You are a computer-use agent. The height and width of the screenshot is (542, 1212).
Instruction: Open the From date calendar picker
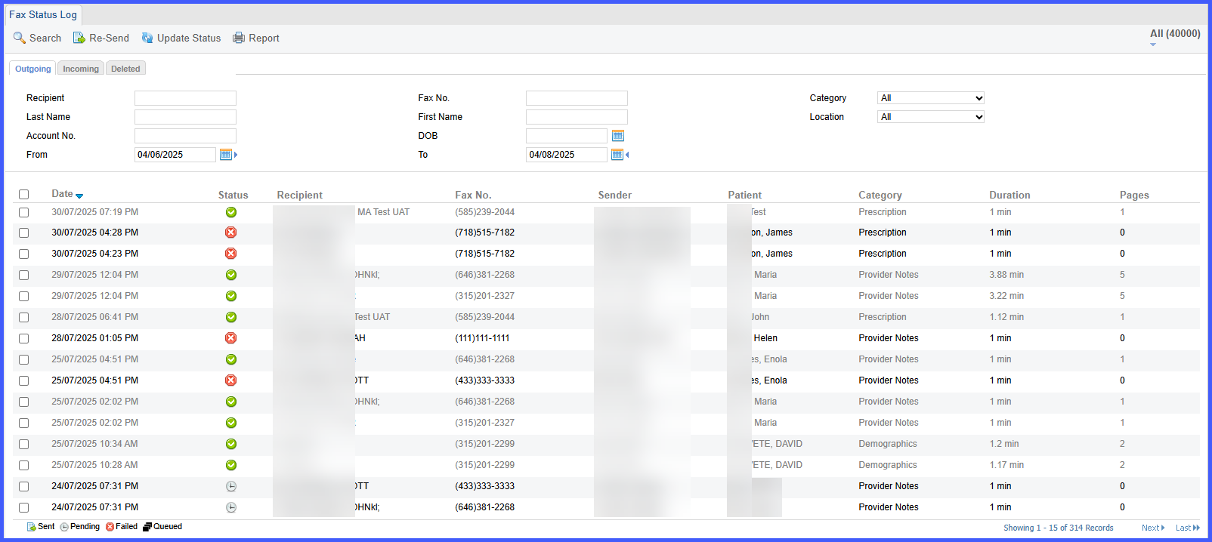(225, 155)
